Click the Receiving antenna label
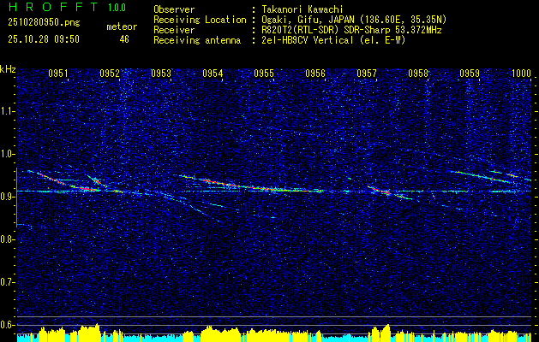This screenshot has height=342, width=539. pos(197,40)
